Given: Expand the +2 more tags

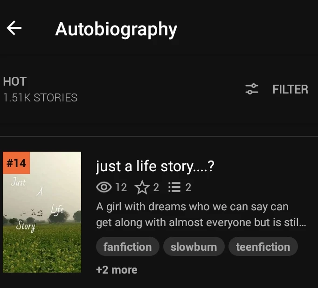Looking at the screenshot, I should (117, 270).
